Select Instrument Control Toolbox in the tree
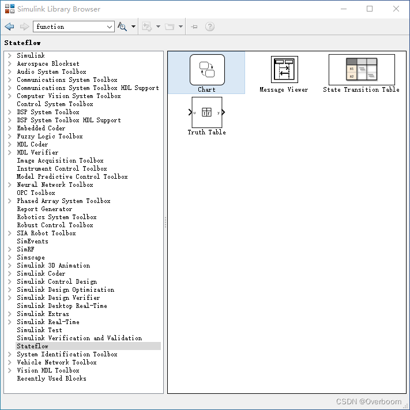Image resolution: width=410 pixels, height=410 pixels. (x=62, y=168)
